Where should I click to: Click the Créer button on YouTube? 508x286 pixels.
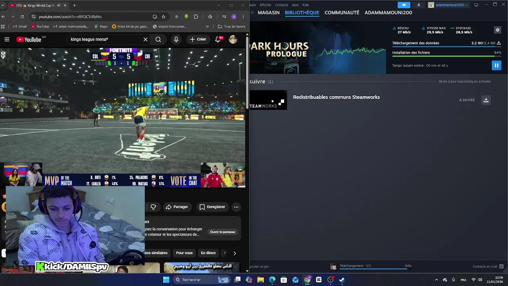click(x=198, y=39)
